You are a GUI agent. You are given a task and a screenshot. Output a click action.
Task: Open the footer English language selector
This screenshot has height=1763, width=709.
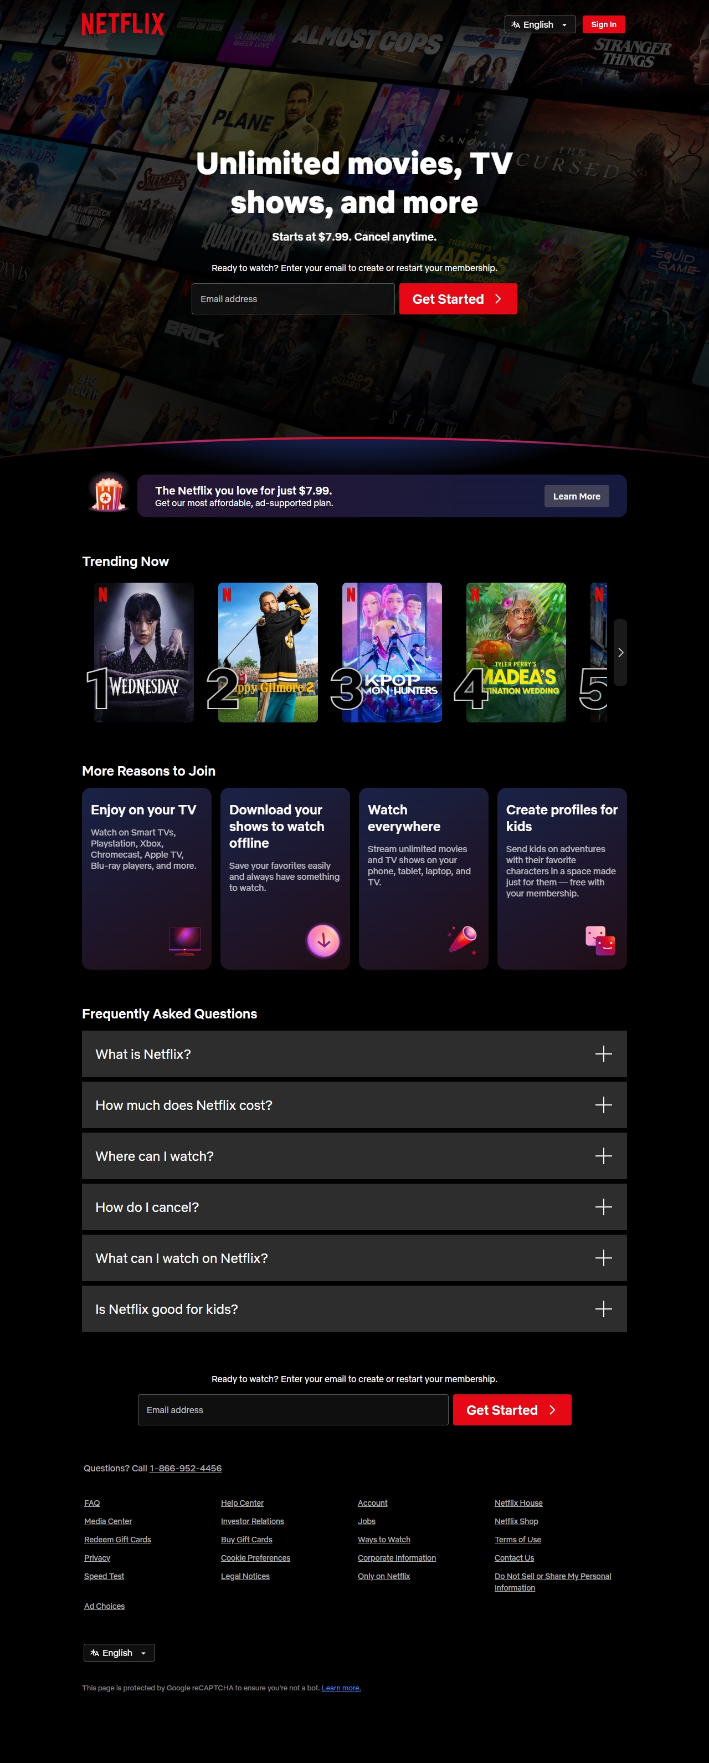(119, 1652)
